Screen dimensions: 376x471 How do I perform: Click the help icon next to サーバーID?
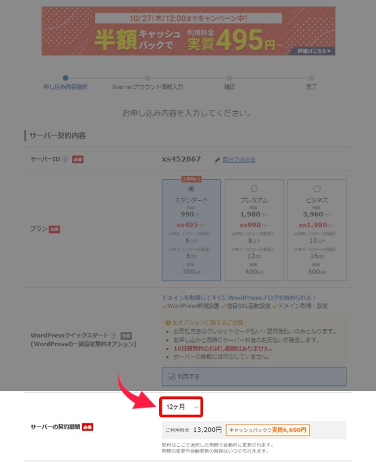(65, 160)
